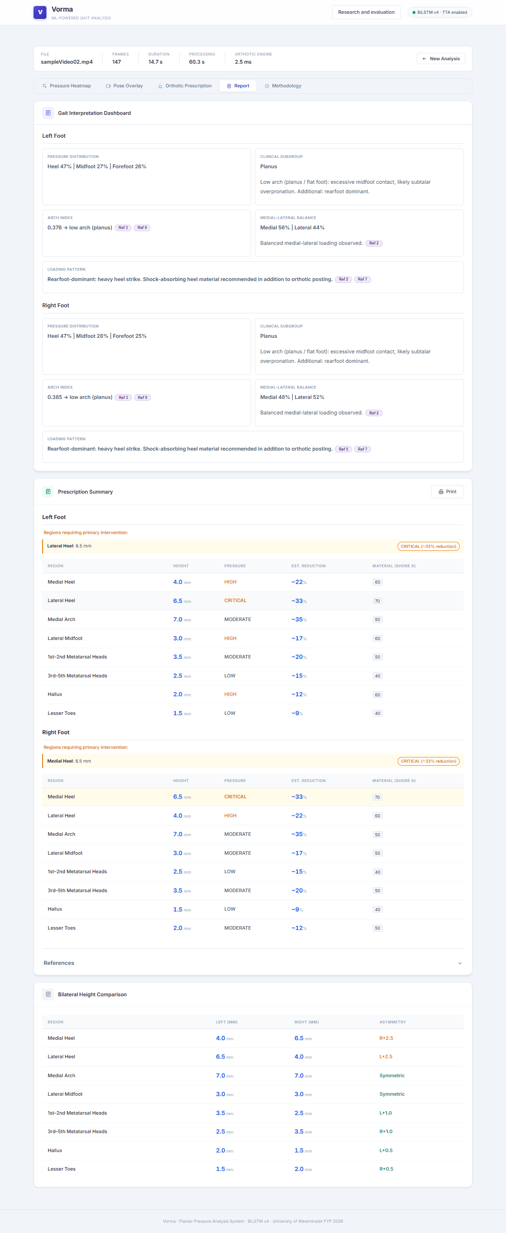Click the Gait Interpretation Dashboard header icon
506x1233 pixels.
pyautogui.click(x=48, y=113)
